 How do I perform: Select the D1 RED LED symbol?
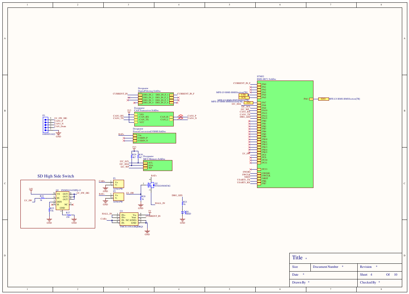[x=183, y=212]
